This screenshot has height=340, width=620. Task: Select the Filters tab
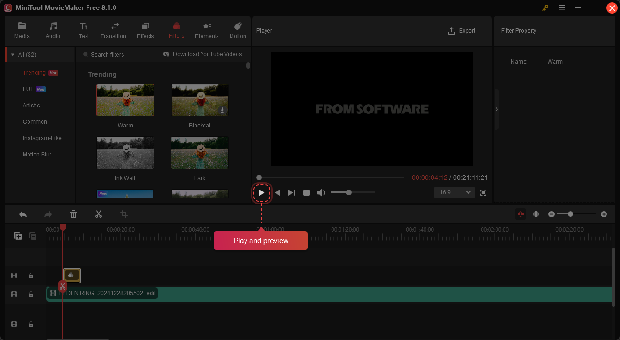(176, 31)
